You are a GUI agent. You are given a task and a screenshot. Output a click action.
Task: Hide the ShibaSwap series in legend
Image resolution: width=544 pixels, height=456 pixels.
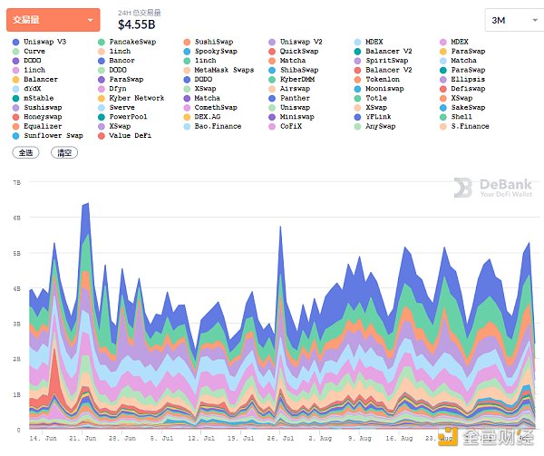click(305, 70)
